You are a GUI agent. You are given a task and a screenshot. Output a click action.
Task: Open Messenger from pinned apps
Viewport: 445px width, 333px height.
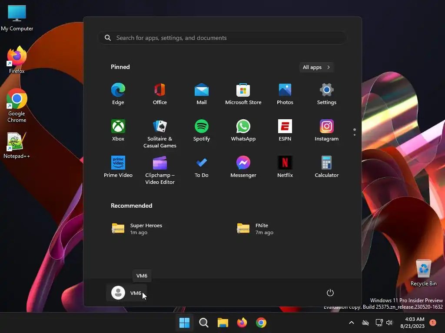[x=243, y=167]
